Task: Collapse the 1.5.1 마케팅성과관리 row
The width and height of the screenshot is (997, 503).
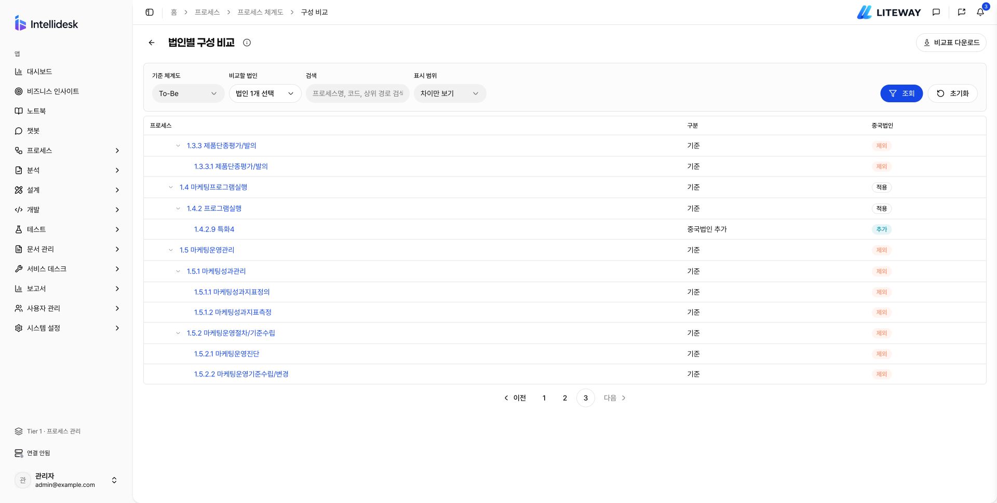Action: 178,271
